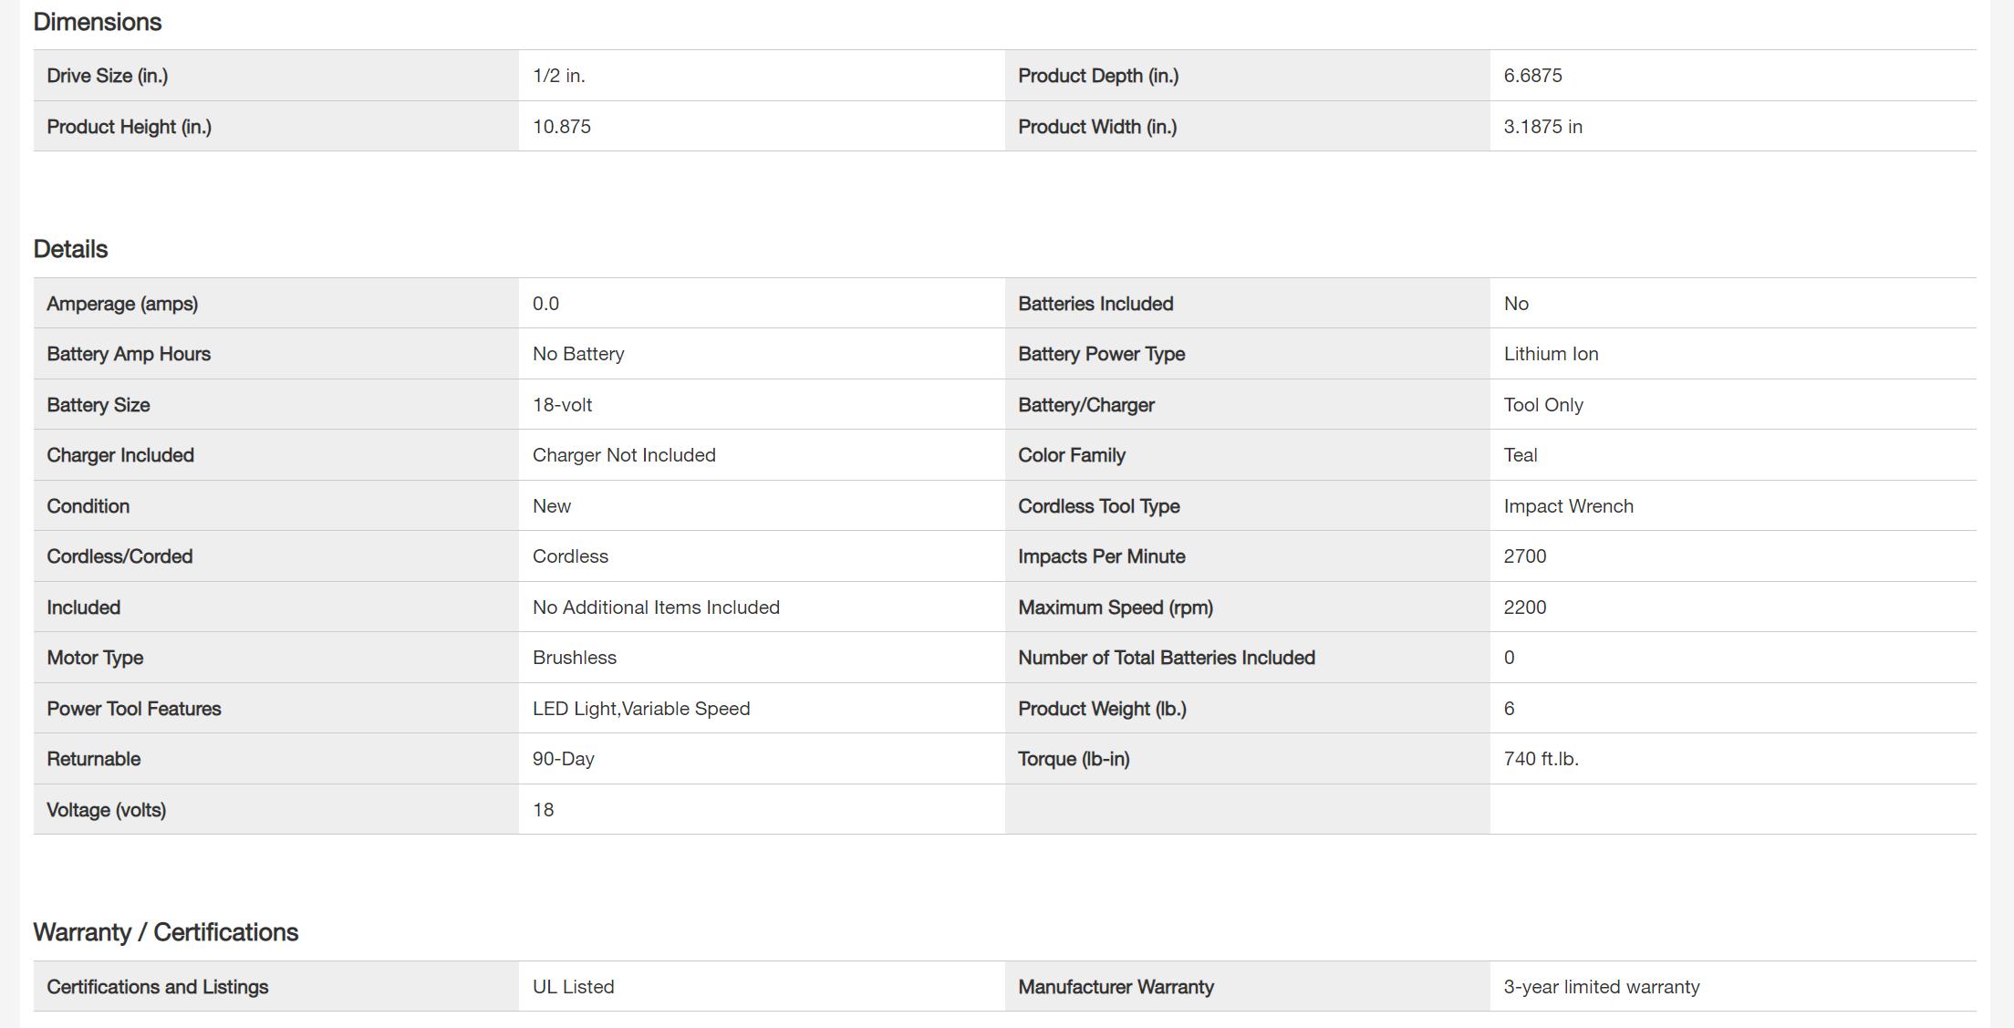This screenshot has height=1028, width=2014.
Task: Click the Details section heading
Action: pyautogui.click(x=70, y=249)
